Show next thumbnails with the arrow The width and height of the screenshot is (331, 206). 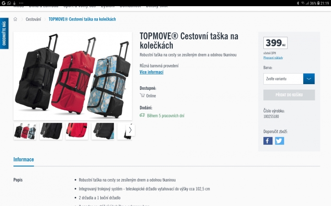pyautogui.click(x=130, y=130)
